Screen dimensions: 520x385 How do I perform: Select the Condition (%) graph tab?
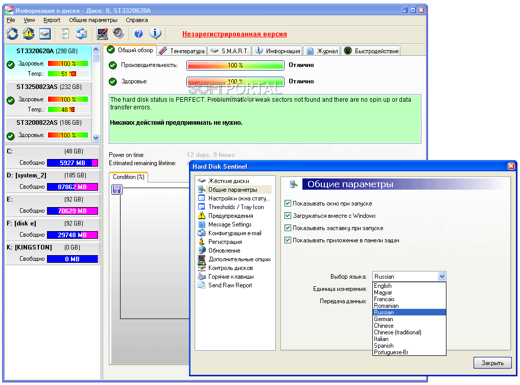tap(128, 177)
